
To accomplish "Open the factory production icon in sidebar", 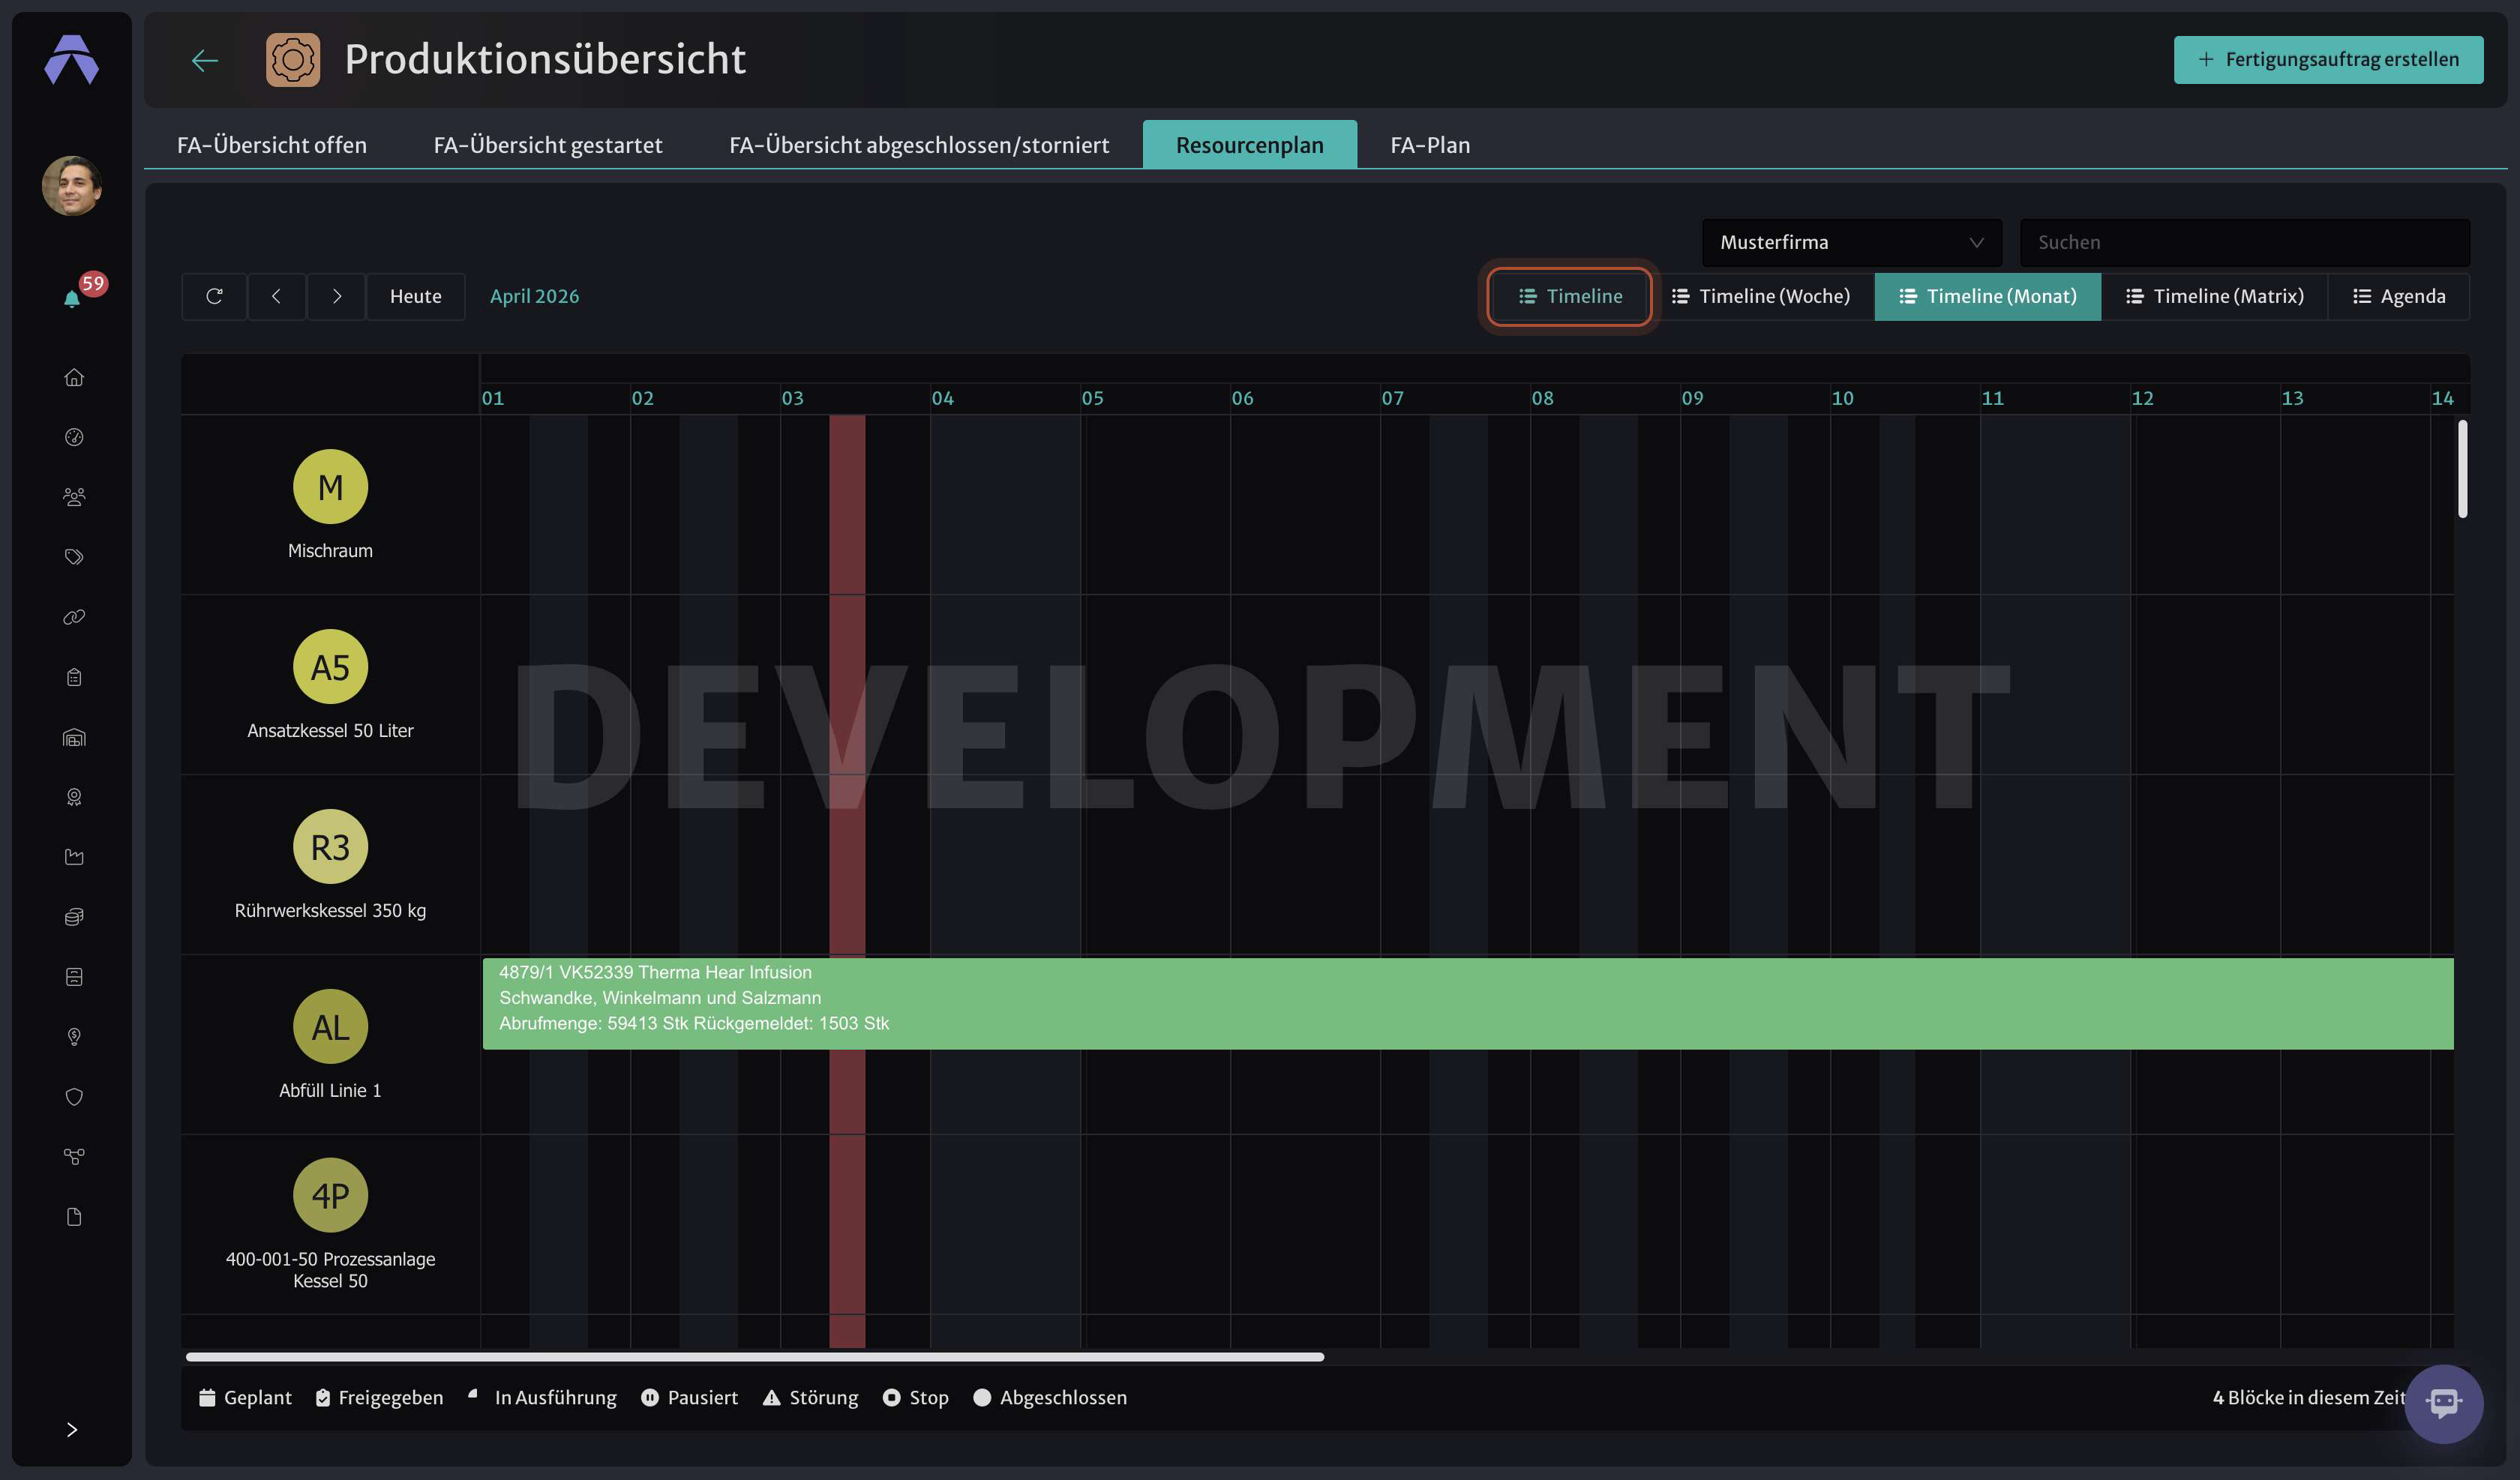I will click(x=74, y=857).
